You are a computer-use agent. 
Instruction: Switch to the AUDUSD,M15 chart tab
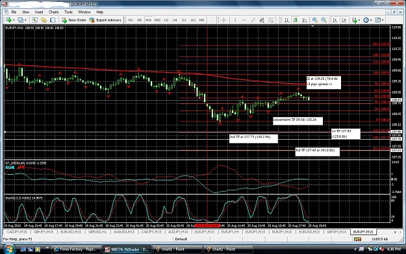pos(124,232)
